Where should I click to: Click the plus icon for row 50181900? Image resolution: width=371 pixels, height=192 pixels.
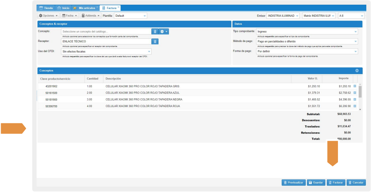click(x=355, y=99)
